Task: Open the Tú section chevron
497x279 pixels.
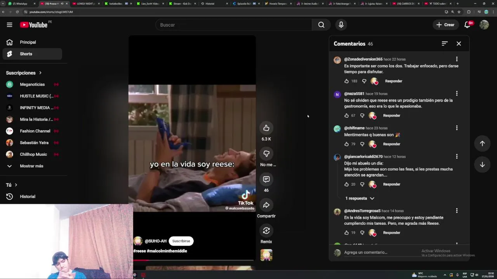Action: click(16, 185)
